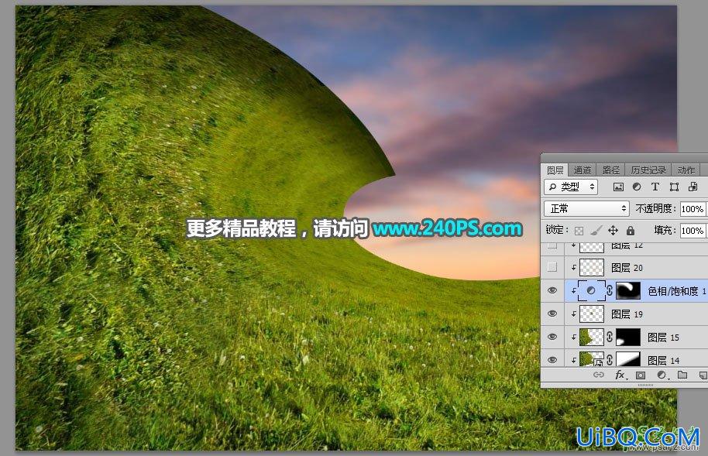Show hidden layer 图层 20
Image resolution: width=708 pixels, height=456 pixels.
click(x=552, y=267)
